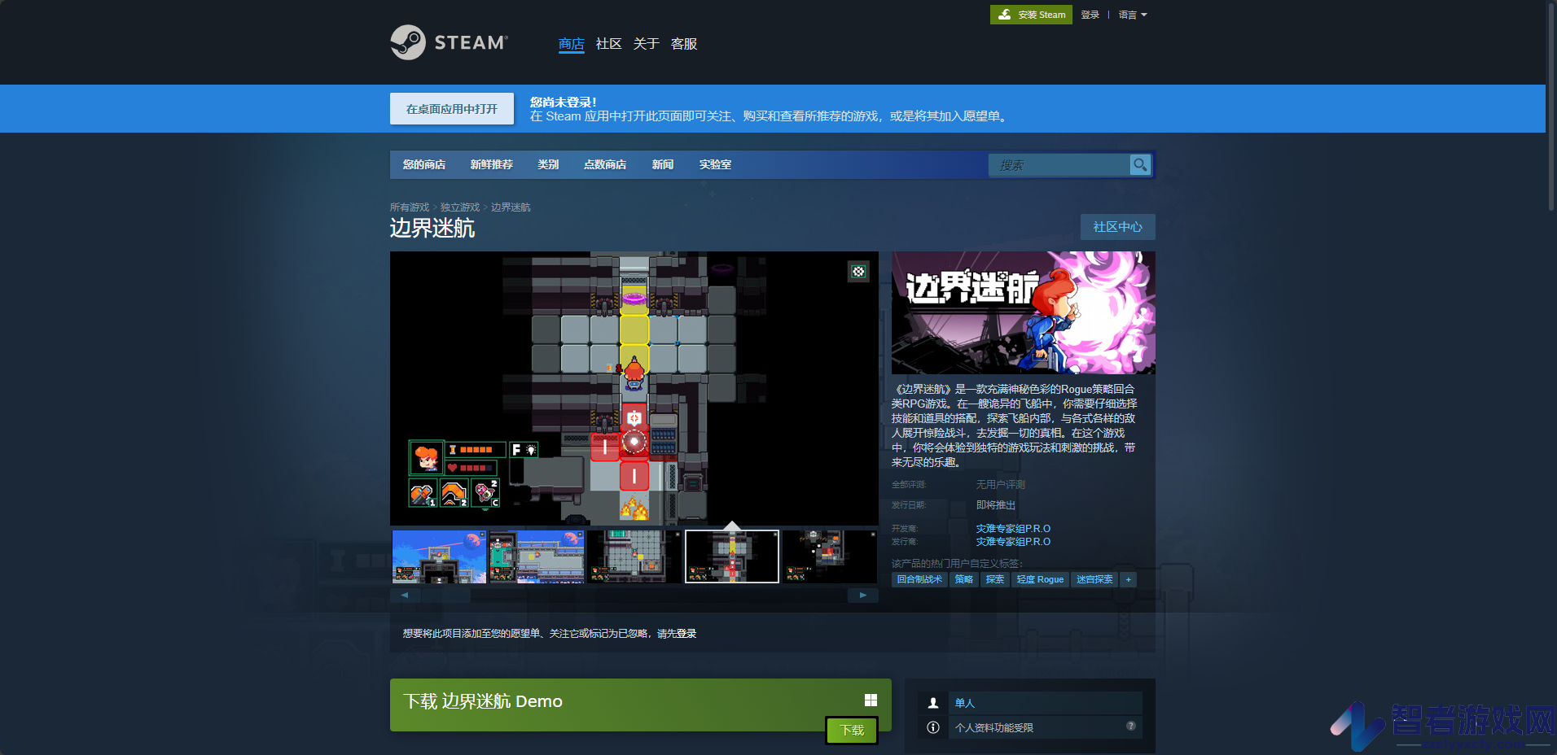This screenshot has height=755, width=1557.
Task: Select the third screenshot thumbnail
Action: 634,556
